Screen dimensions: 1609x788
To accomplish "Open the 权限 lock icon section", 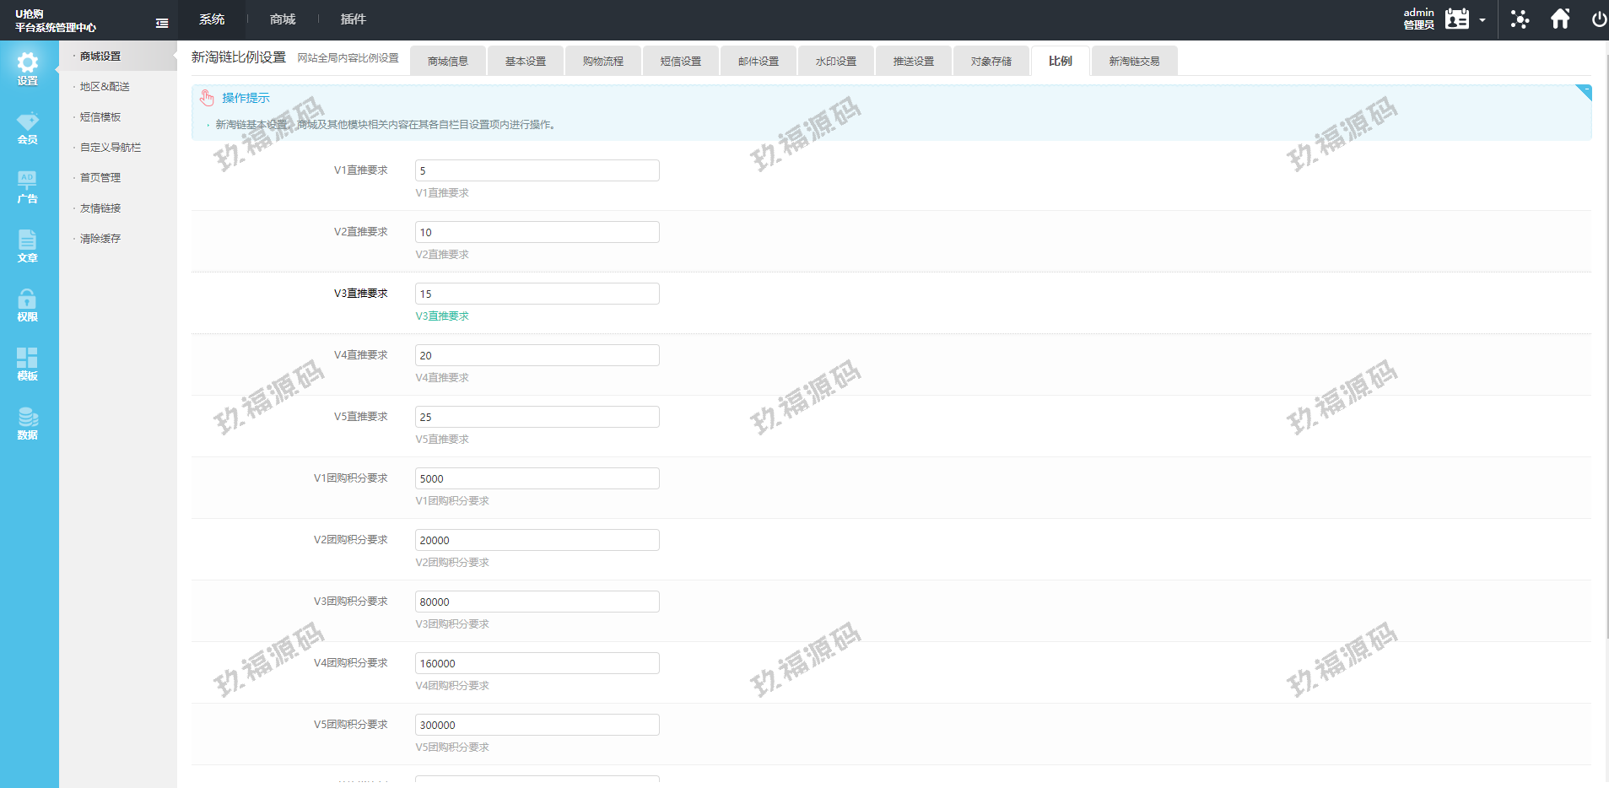I will 28,305.
